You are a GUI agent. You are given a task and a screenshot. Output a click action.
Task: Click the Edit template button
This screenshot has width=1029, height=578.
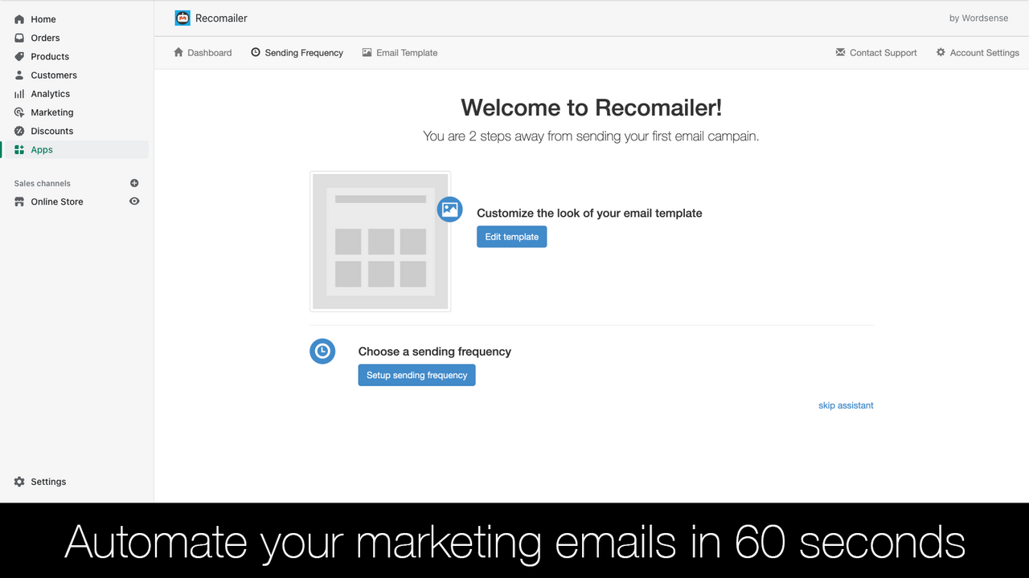coord(511,237)
